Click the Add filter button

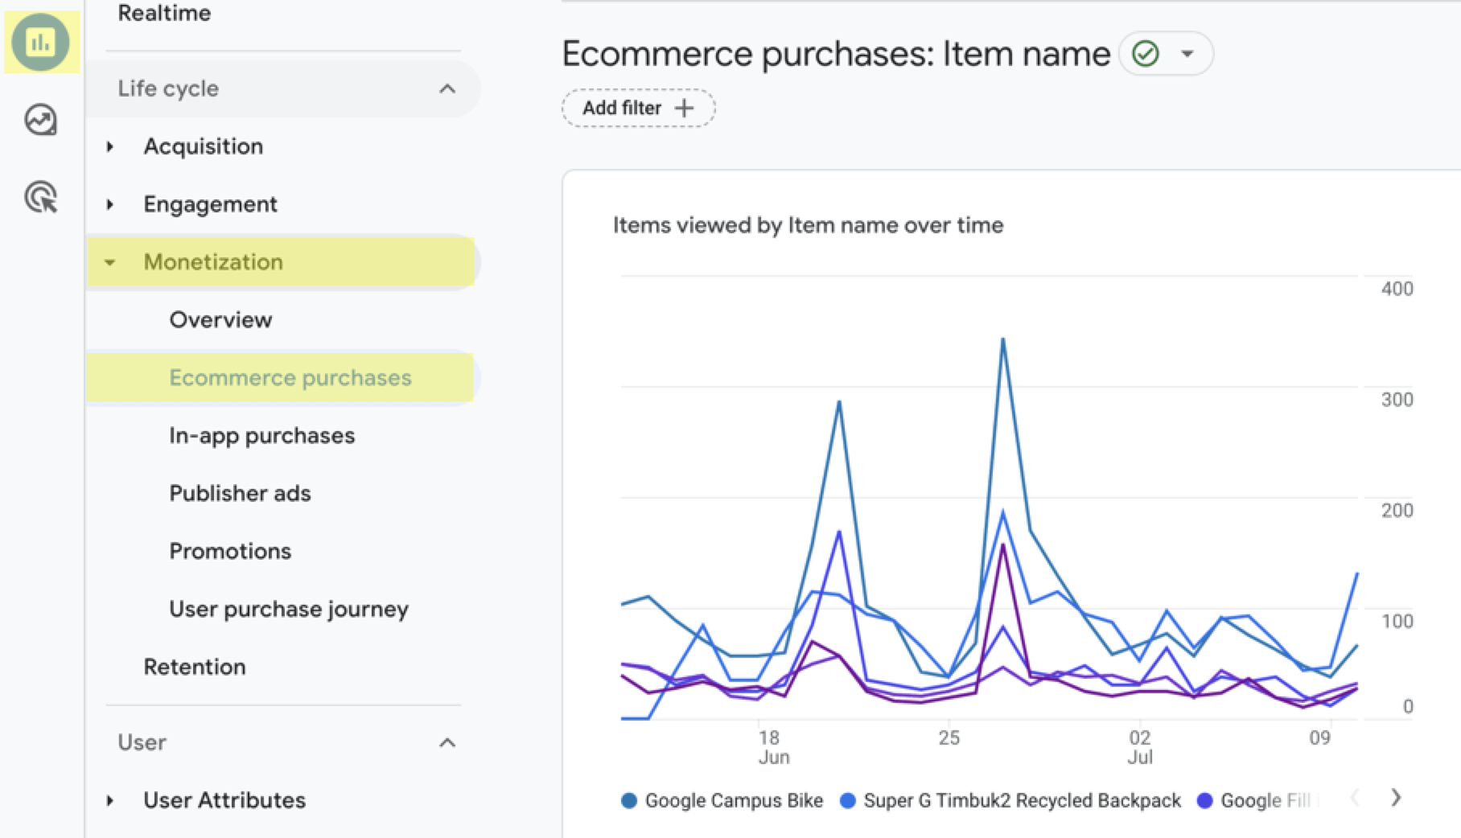coord(638,108)
